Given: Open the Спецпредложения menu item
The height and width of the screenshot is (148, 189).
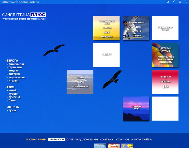Looking at the screenshot, I should 82,139.
